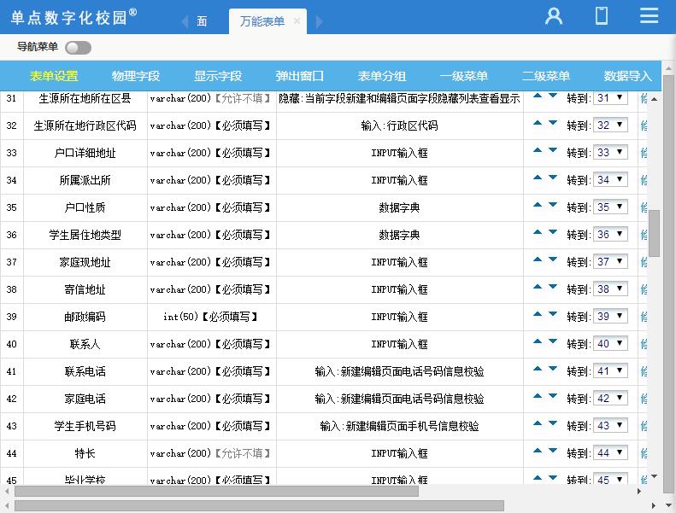Click the 单点数字化校园 logo
The width and height of the screenshot is (676, 513).
(73, 17)
